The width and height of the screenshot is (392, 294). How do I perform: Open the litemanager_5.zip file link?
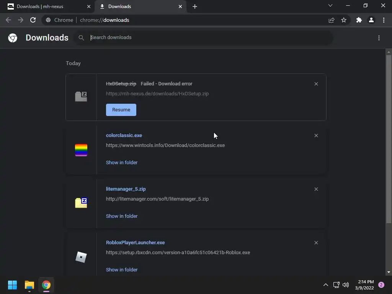126,189
